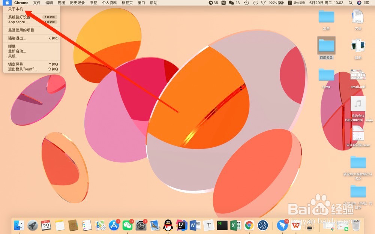Open App Store icon in Dock
The image size is (375, 234).
pyautogui.click(x=114, y=225)
